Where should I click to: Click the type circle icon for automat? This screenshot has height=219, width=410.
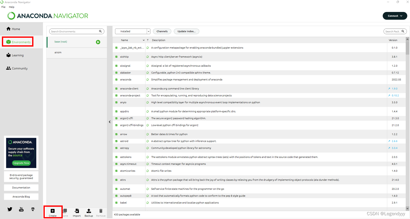pyautogui.click(x=147, y=189)
